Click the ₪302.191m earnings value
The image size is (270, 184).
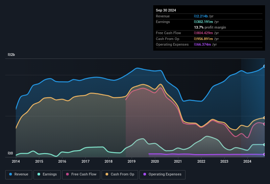[203, 22]
